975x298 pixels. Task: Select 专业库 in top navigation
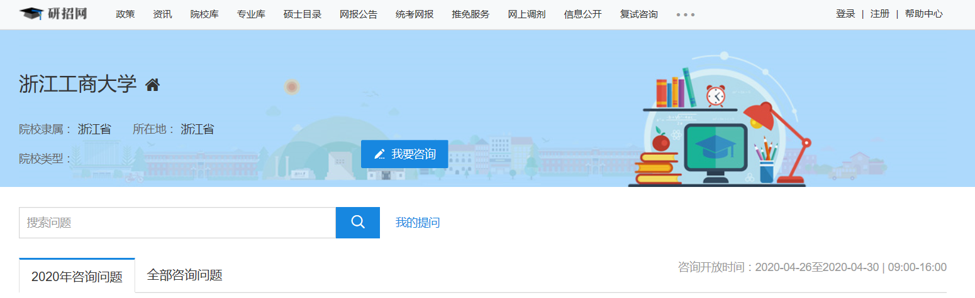click(251, 14)
